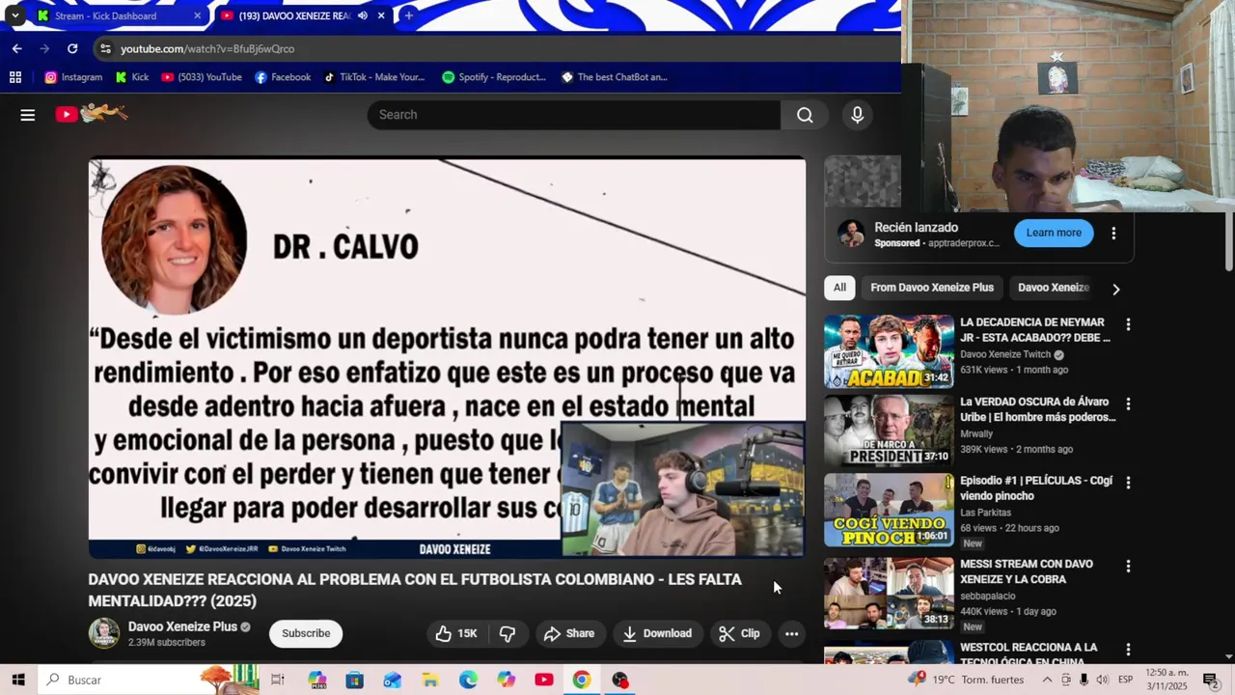Open the browser tab search dropdown
The image size is (1235, 695).
(14, 15)
